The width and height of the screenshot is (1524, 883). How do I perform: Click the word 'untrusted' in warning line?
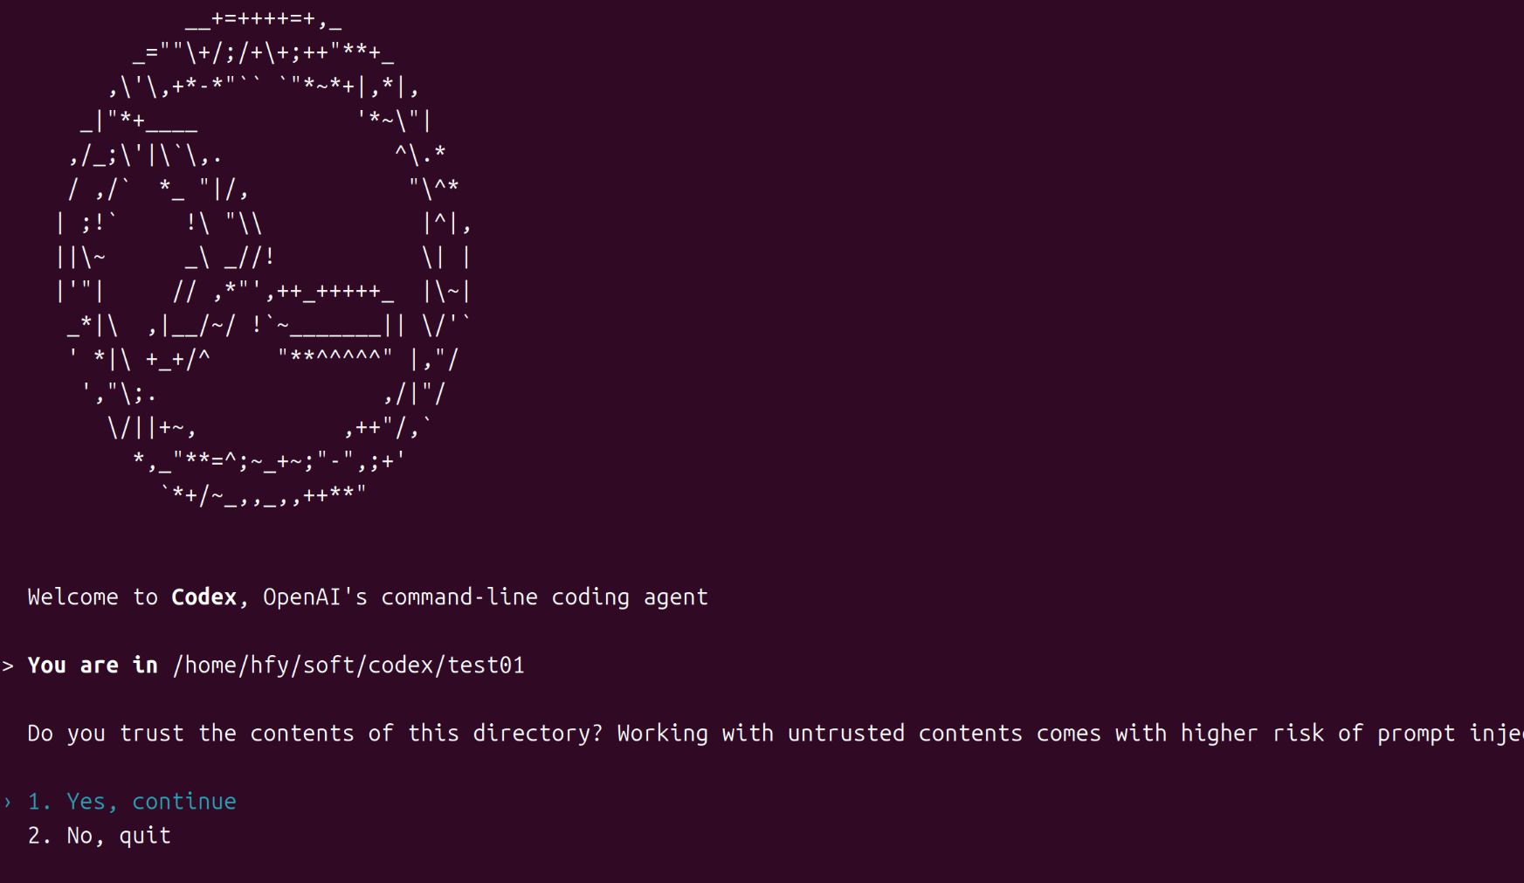(845, 733)
